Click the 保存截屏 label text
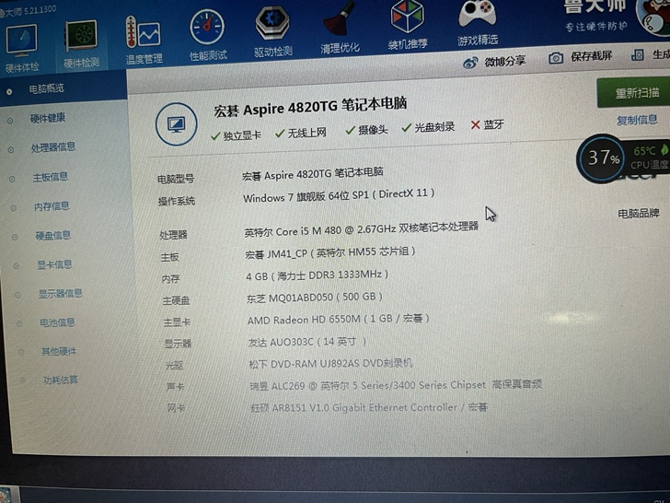The width and height of the screenshot is (670, 503). (x=591, y=56)
